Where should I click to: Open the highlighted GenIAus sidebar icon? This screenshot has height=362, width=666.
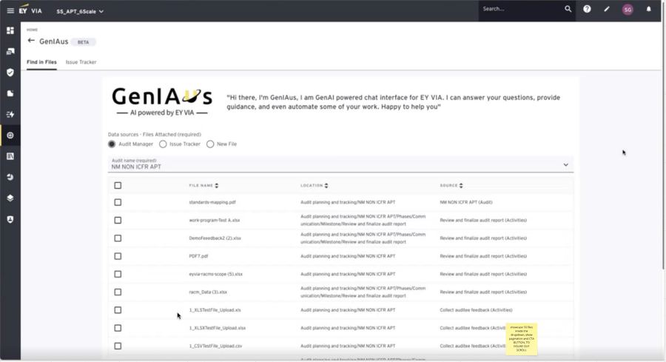coord(10,135)
